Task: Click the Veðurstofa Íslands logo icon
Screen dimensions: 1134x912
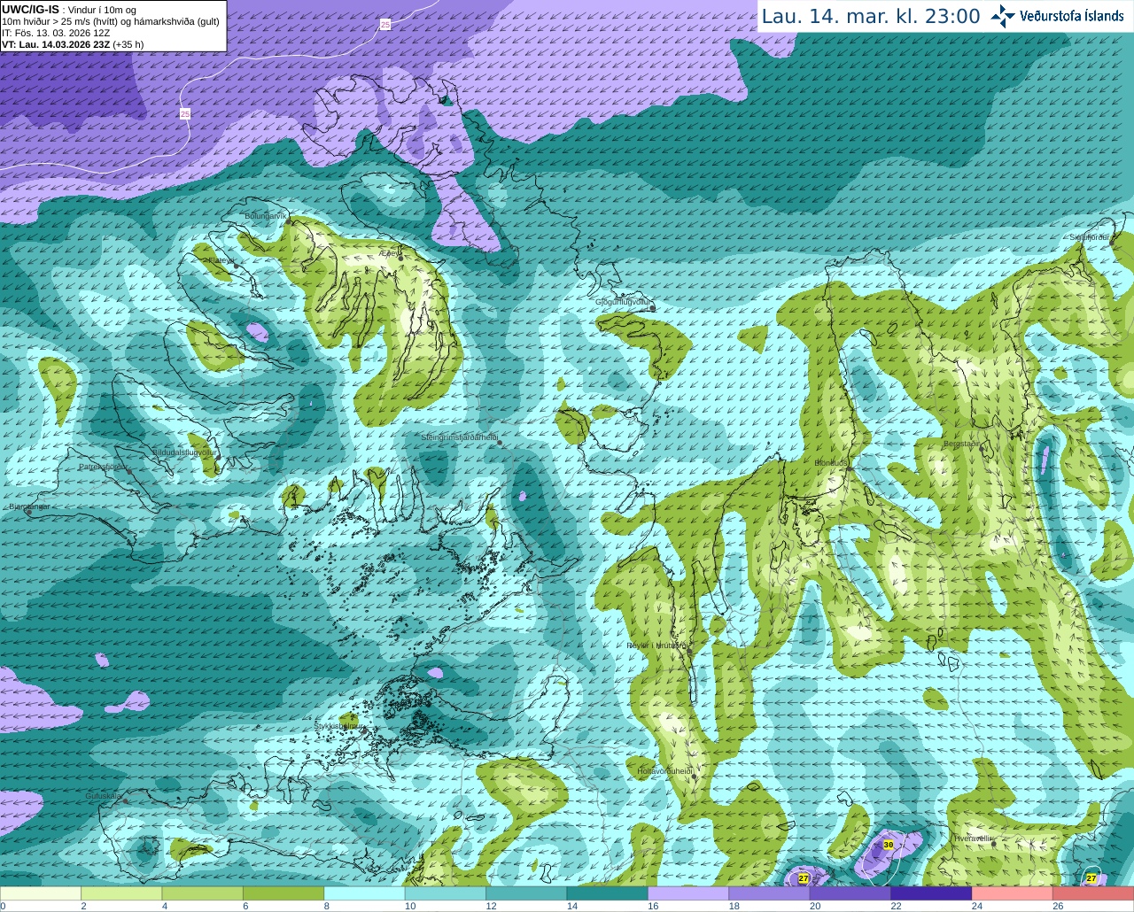Action: (x=1003, y=16)
